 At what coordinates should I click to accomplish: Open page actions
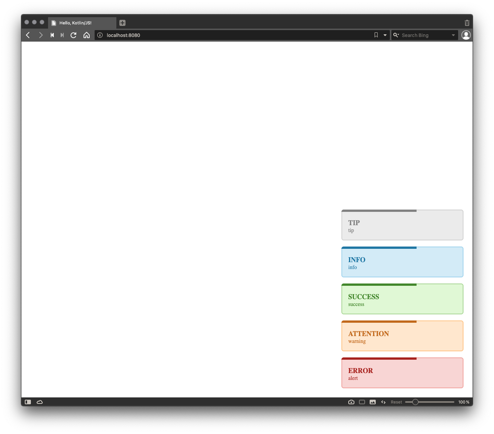click(x=383, y=402)
